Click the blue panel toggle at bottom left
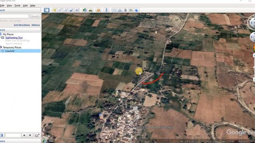 point(2,135)
